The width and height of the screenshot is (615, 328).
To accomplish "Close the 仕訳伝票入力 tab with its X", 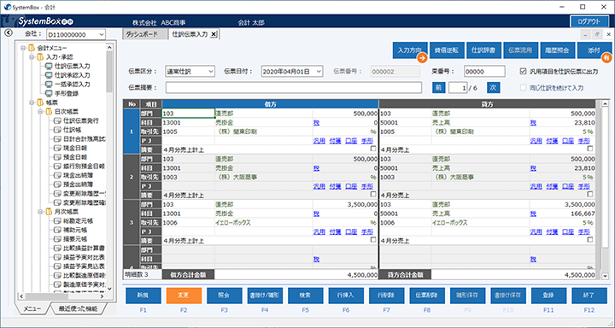I will 214,34.
